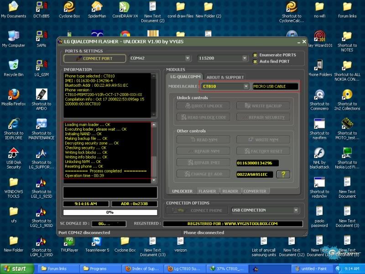Click the Bluetooth address field 0022A9A951EC
365x274 pixels.
coord(255,174)
